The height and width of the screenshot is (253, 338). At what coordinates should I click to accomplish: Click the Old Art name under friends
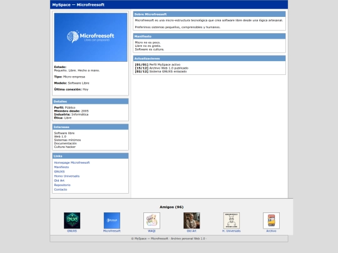192,231
